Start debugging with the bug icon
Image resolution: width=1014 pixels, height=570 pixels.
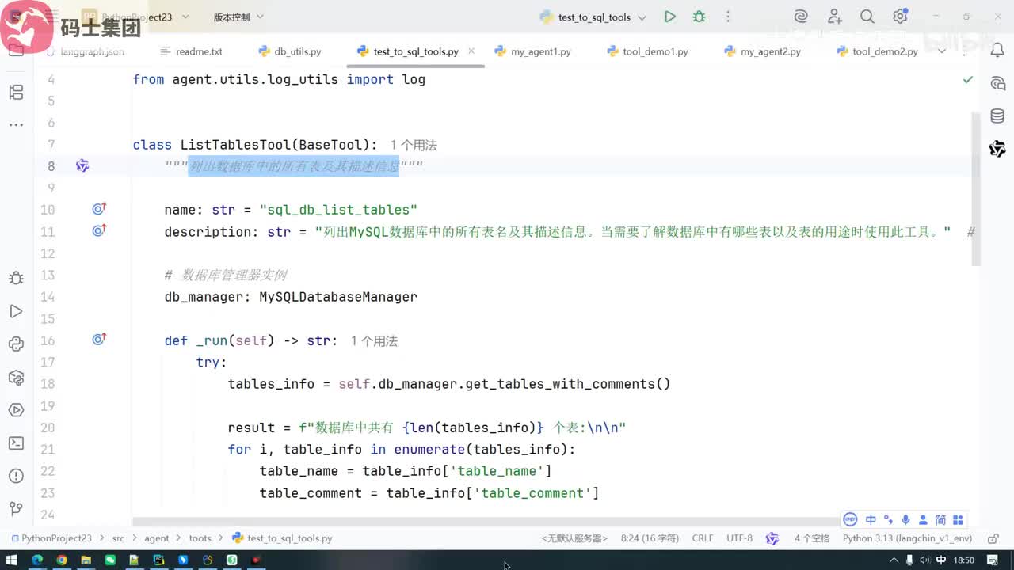tap(699, 17)
